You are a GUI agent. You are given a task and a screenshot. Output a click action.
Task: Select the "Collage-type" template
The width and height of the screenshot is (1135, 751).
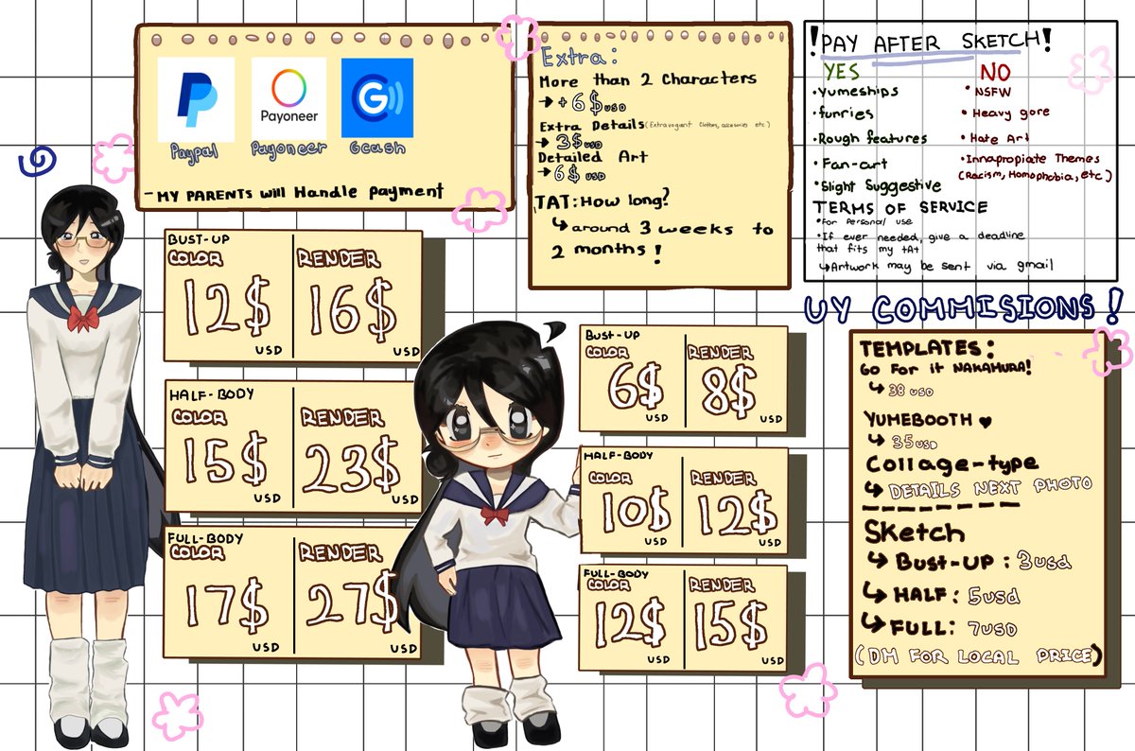(952, 464)
